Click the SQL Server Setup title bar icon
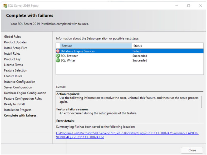Image resolution: width=207 pixels, height=155 pixels. (5, 6)
